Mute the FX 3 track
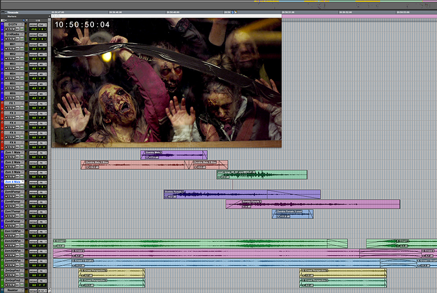The image size is (437, 293). (13, 117)
